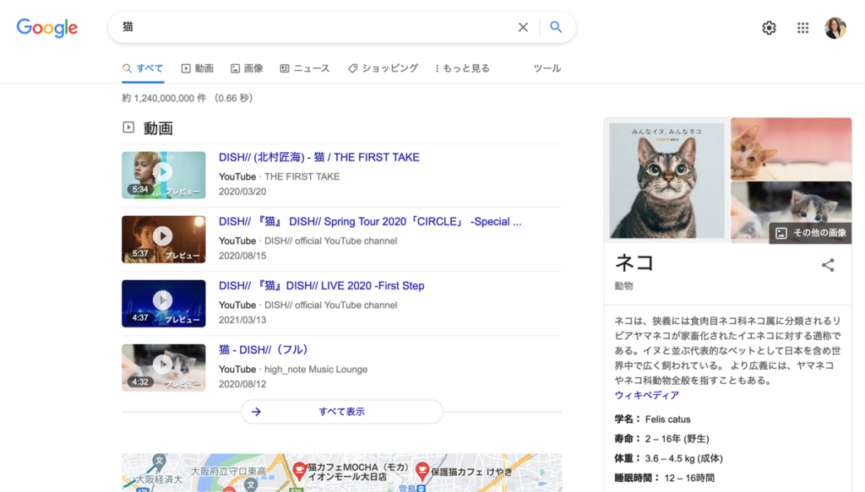Screen dimensions: 865x492
Task: Switch to the 動画 tab
Action: [198, 68]
